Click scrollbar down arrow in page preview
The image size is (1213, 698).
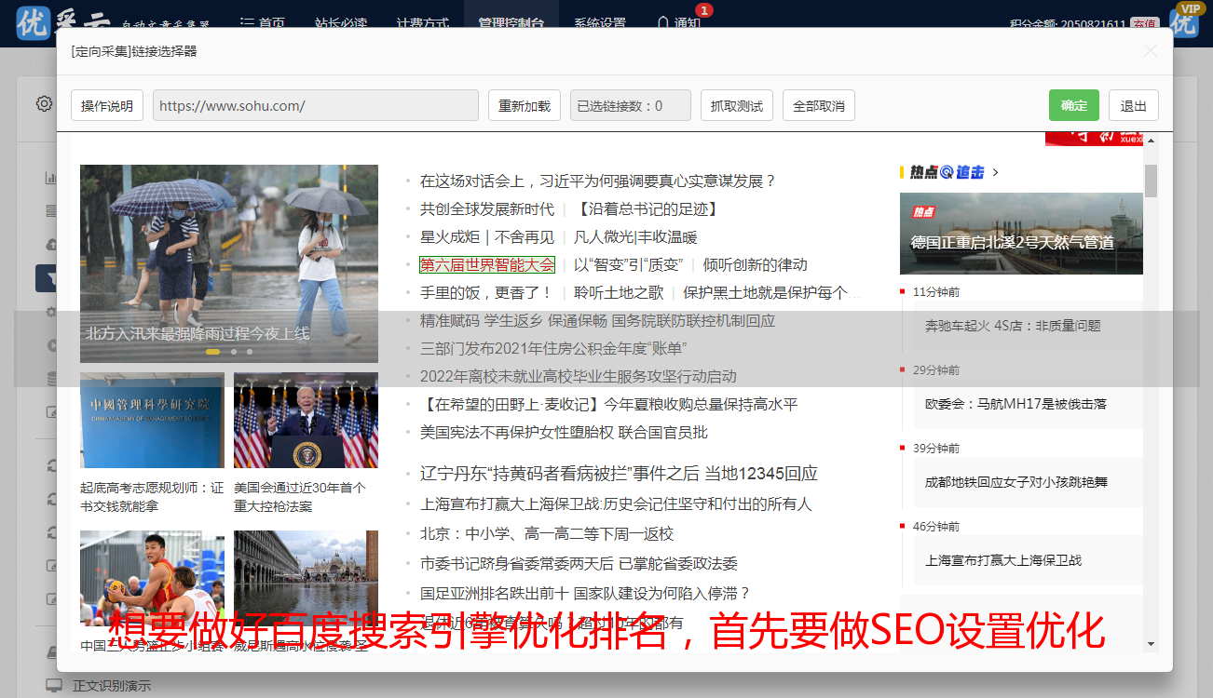pos(1151,644)
